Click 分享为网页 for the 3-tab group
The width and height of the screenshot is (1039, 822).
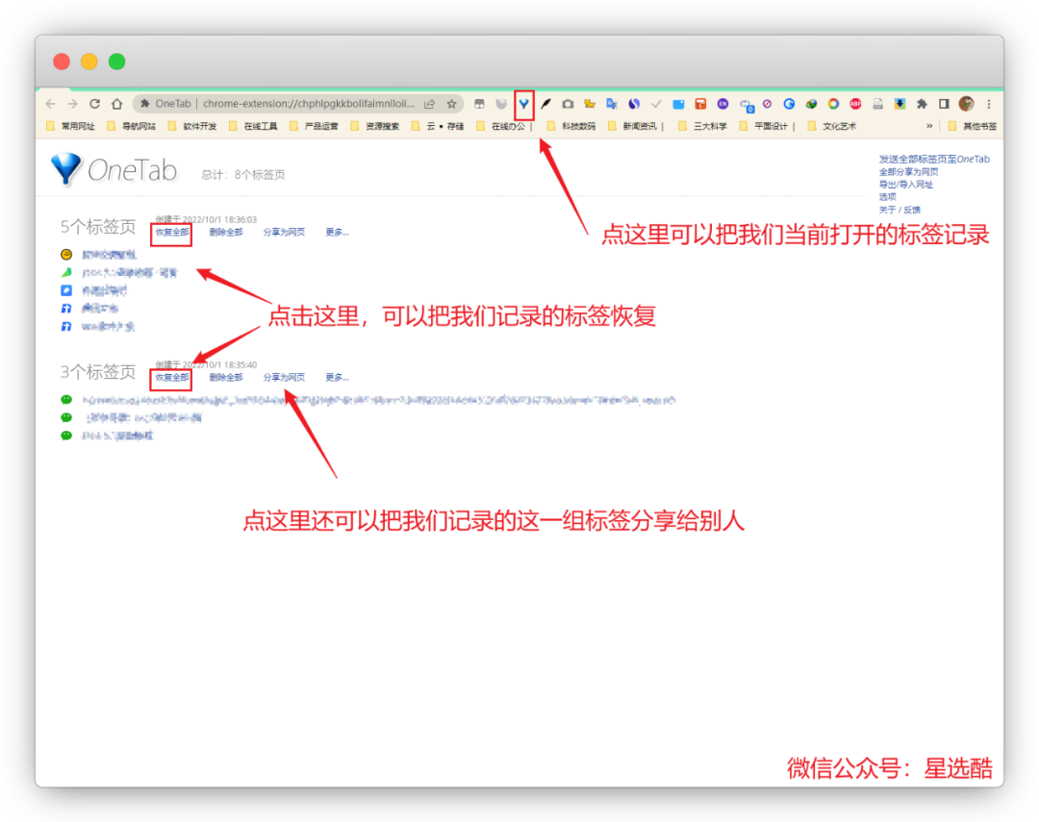coord(284,377)
